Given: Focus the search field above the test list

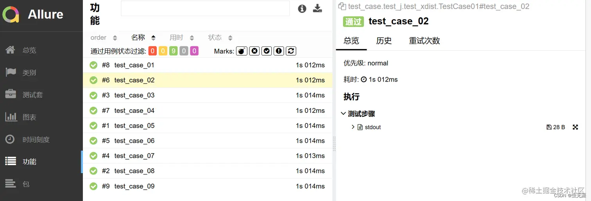Looking at the screenshot, I should 205,8.
